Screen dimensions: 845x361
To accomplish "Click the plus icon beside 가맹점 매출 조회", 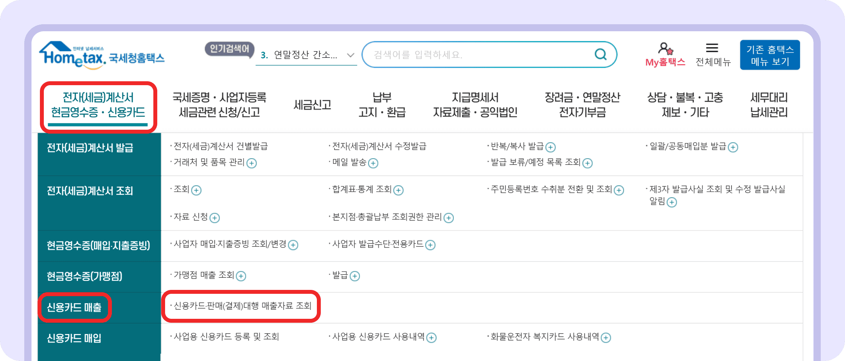I will [x=242, y=276].
